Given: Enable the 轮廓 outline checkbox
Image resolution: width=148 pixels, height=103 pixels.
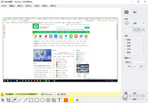Looking at the screenshot, I should [126, 46].
